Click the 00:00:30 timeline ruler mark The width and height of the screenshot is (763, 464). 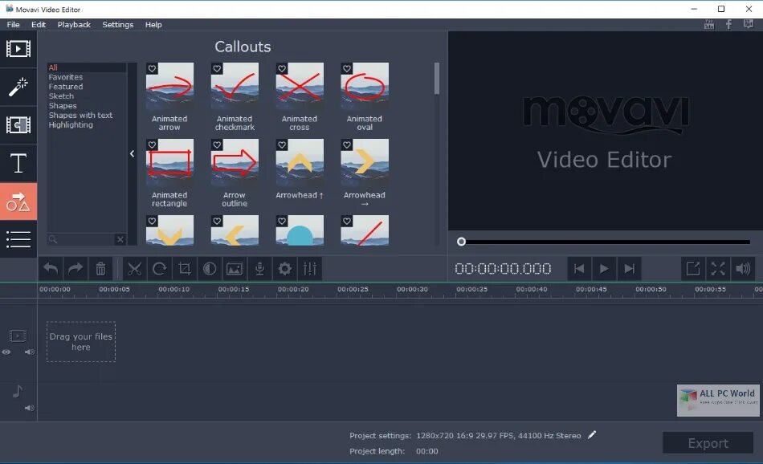412,289
